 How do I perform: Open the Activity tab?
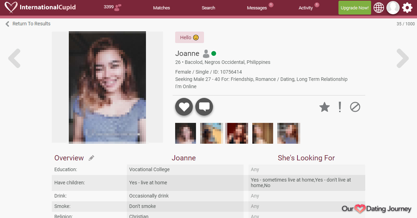click(306, 8)
